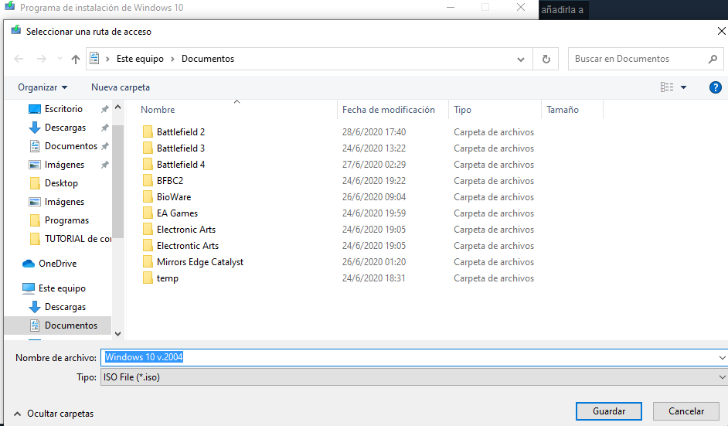Image resolution: width=728 pixels, height=426 pixels.
Task: Sort by Tipo column header
Action: (x=462, y=110)
